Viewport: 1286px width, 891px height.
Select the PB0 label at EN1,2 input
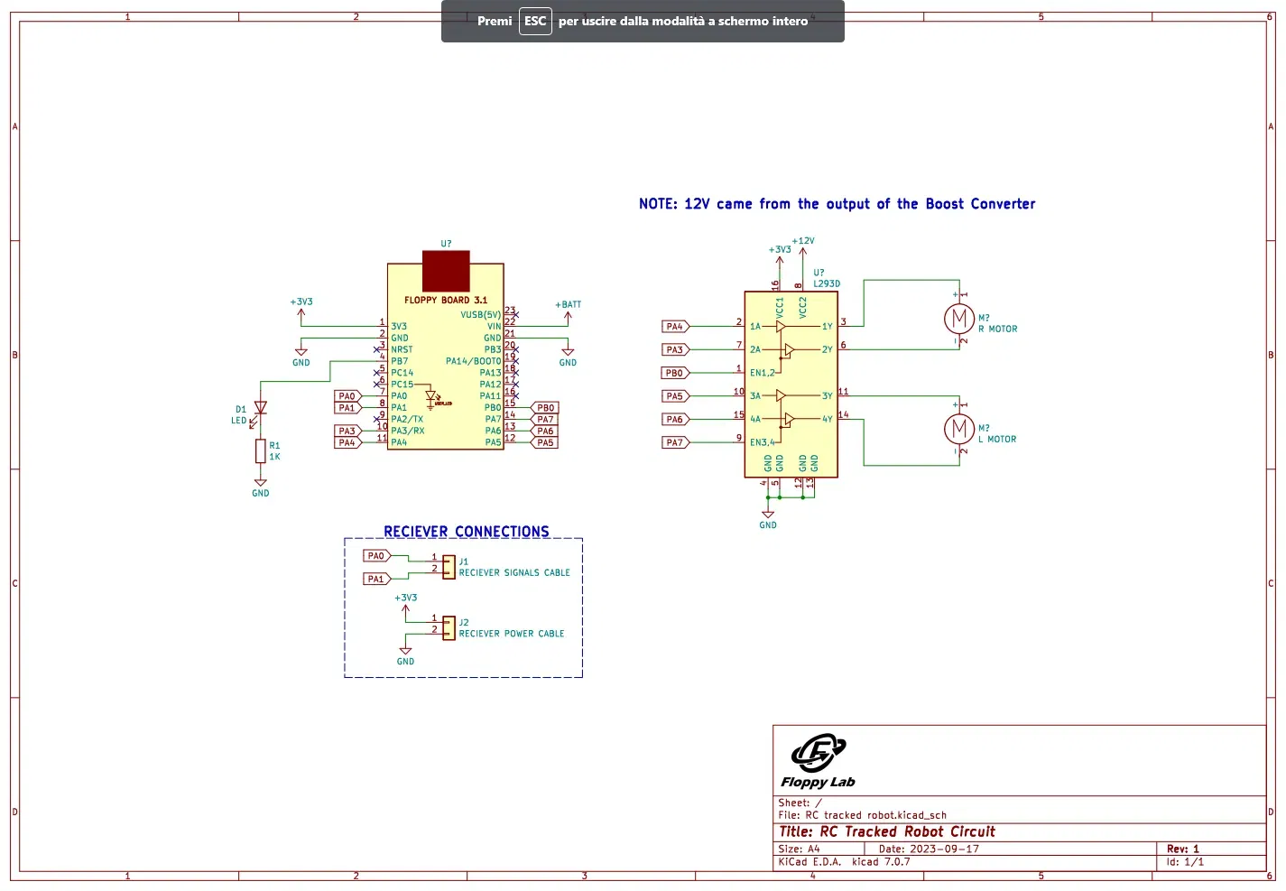click(x=676, y=373)
